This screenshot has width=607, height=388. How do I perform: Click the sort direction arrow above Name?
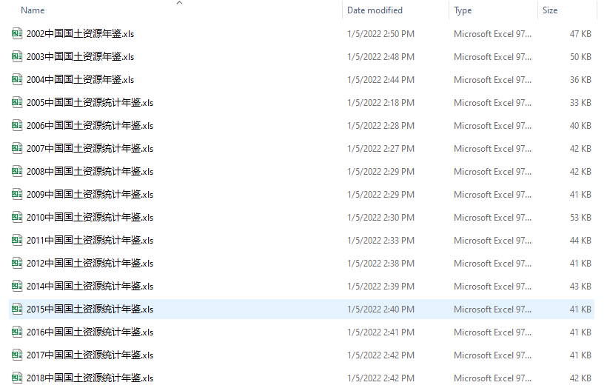(x=179, y=3)
